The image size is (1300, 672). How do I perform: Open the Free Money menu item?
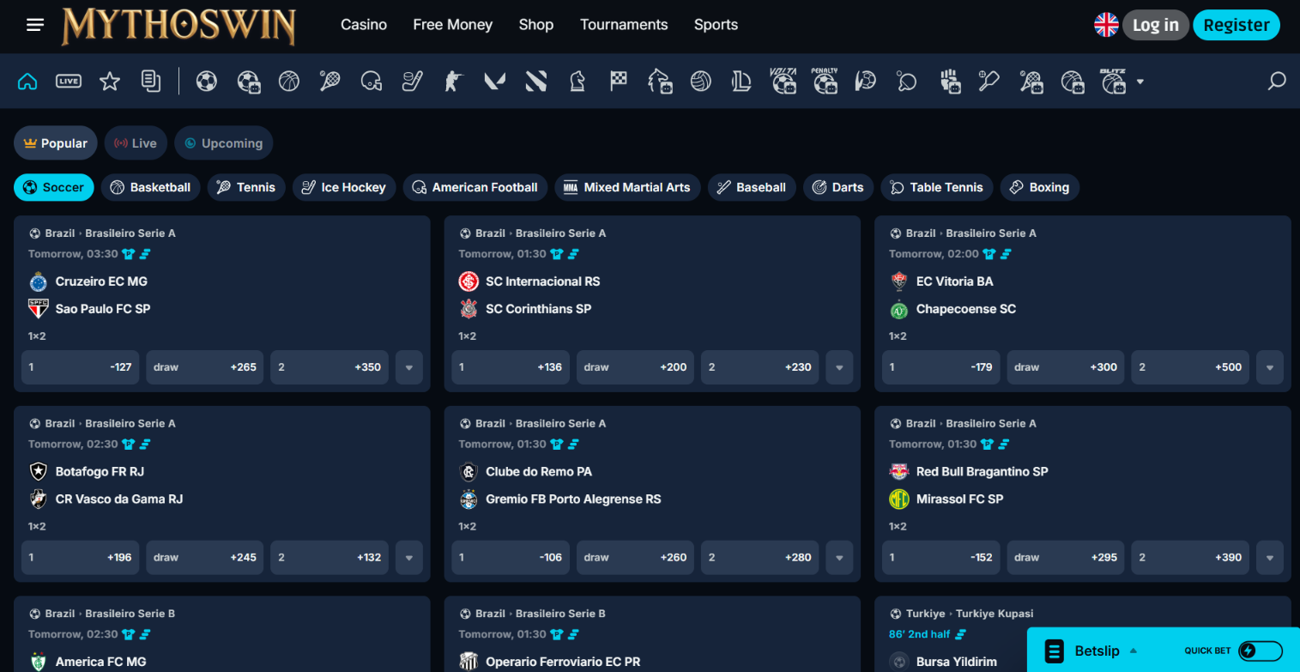point(453,25)
